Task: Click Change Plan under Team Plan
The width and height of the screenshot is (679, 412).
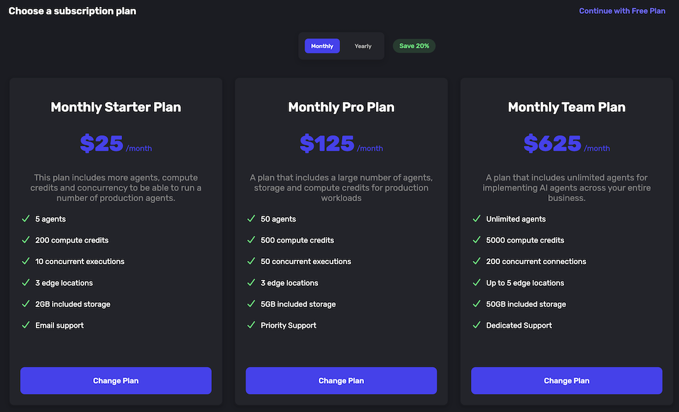Action: (566, 381)
